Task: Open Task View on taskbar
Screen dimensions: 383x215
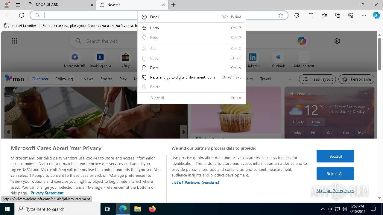Action: (x=108, y=209)
